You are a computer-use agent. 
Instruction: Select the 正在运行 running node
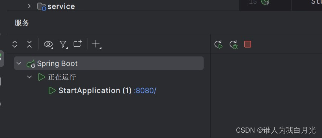pos(62,77)
